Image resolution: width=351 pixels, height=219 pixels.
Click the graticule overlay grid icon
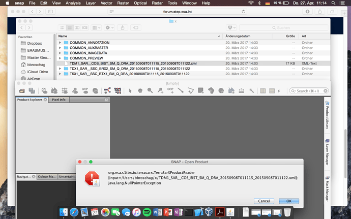[65, 90]
